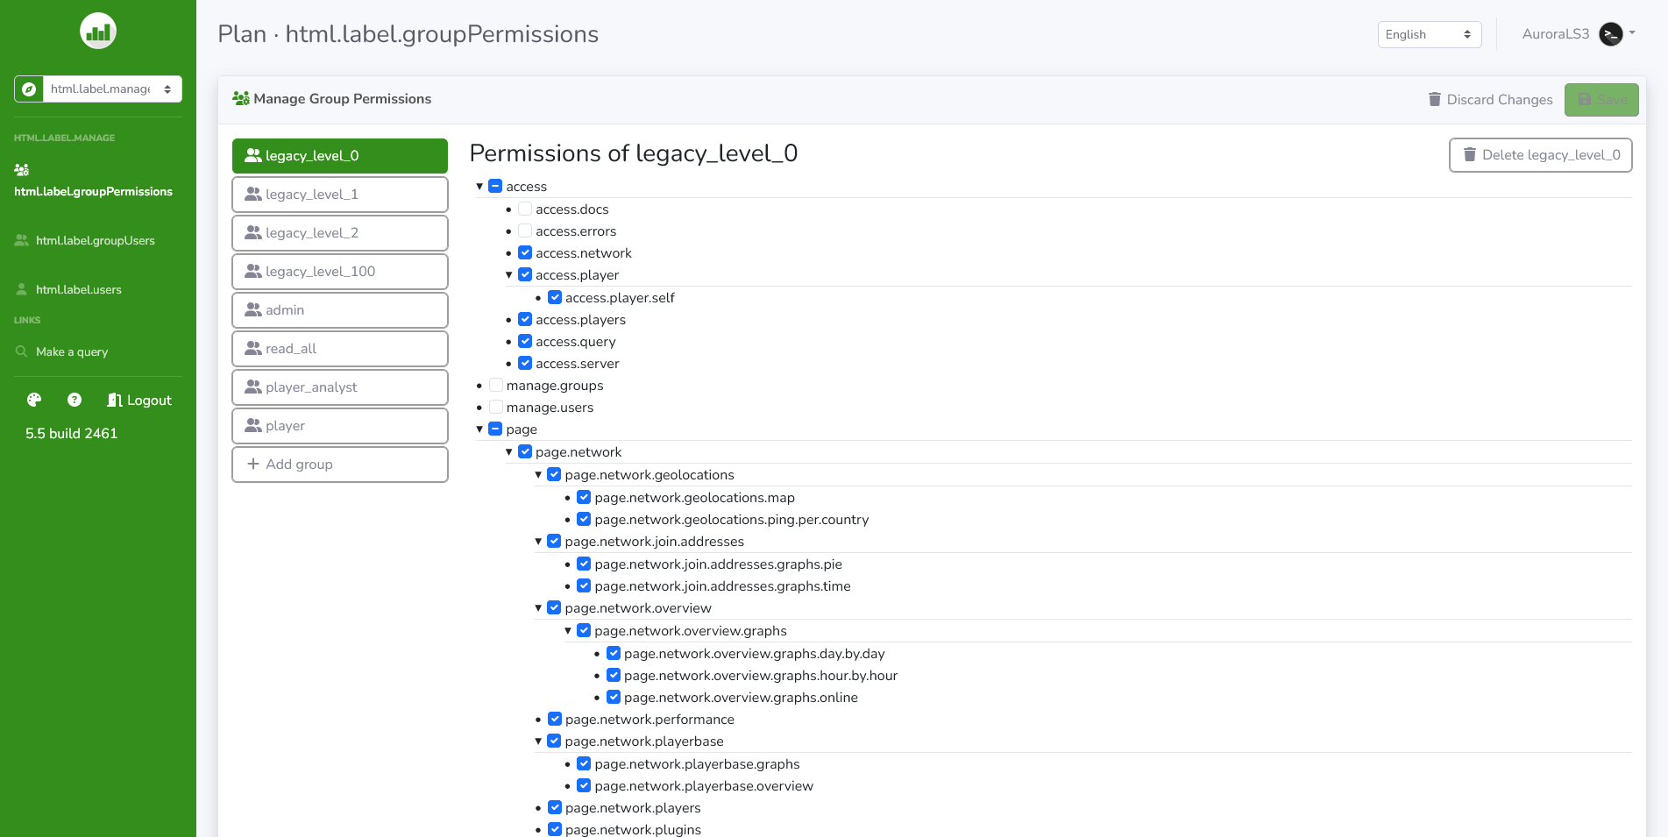
Task: Uncheck the access.network permission
Action: point(524,252)
